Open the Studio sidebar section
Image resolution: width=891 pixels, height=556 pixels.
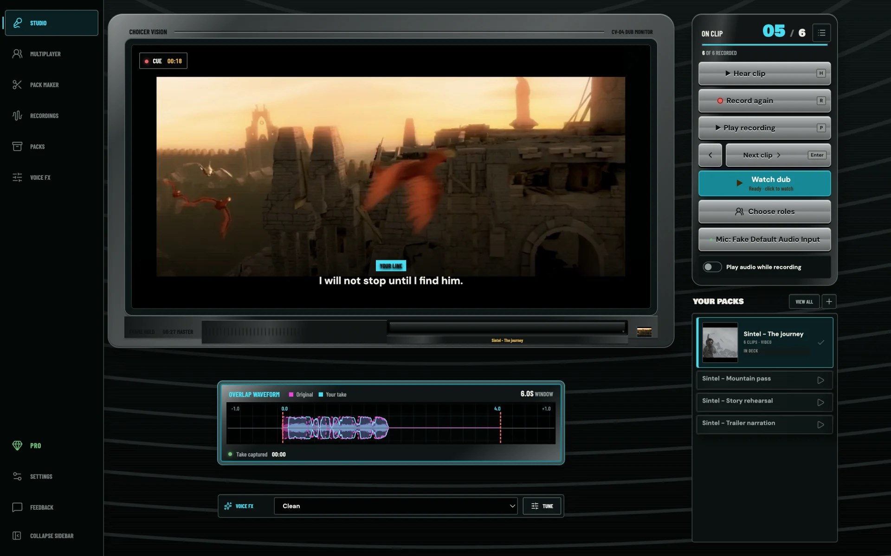52,23
